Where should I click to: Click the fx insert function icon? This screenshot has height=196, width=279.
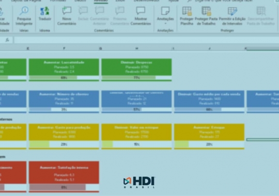pyautogui.click(x=7, y=40)
